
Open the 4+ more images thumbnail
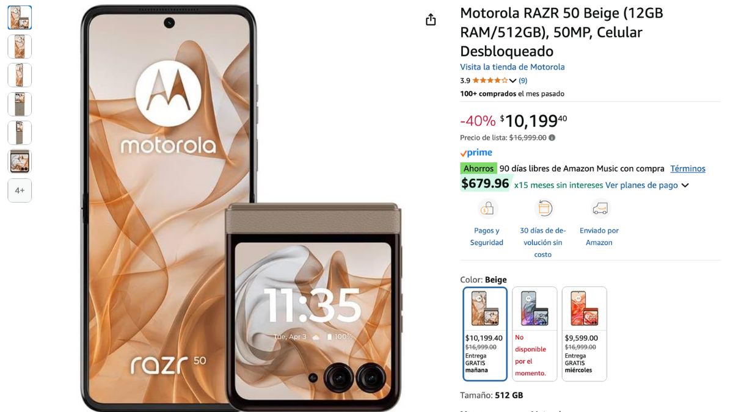[20, 190]
